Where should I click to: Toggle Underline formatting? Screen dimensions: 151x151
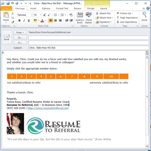tap(29, 21)
